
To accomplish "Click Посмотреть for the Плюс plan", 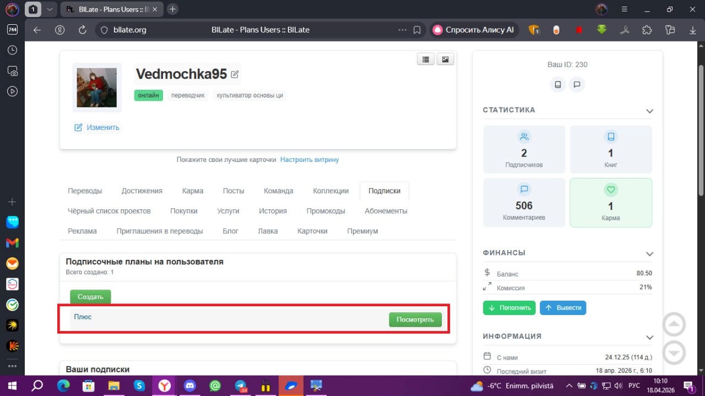I will tap(415, 319).
